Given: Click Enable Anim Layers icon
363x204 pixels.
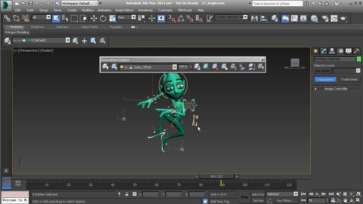Looking at the screenshot, I should (105, 67).
